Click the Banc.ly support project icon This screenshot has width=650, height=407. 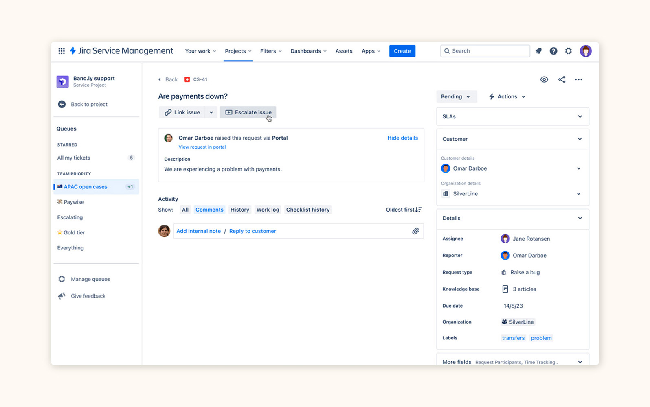click(x=62, y=81)
